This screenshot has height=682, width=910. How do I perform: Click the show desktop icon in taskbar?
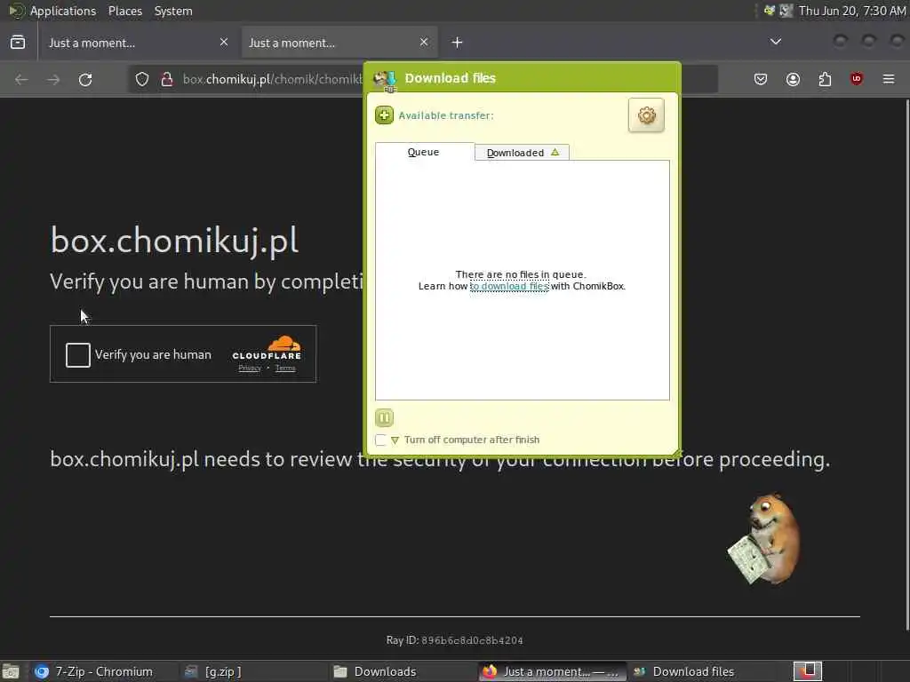[x=11, y=672]
